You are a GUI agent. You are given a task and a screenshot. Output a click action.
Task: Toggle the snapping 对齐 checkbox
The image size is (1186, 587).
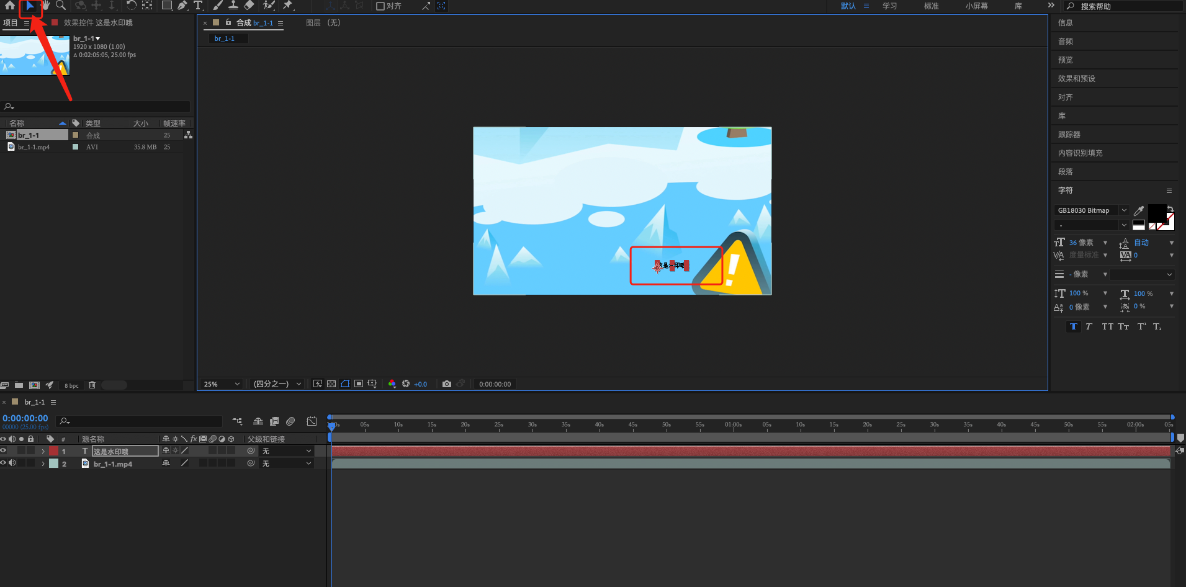pos(380,6)
